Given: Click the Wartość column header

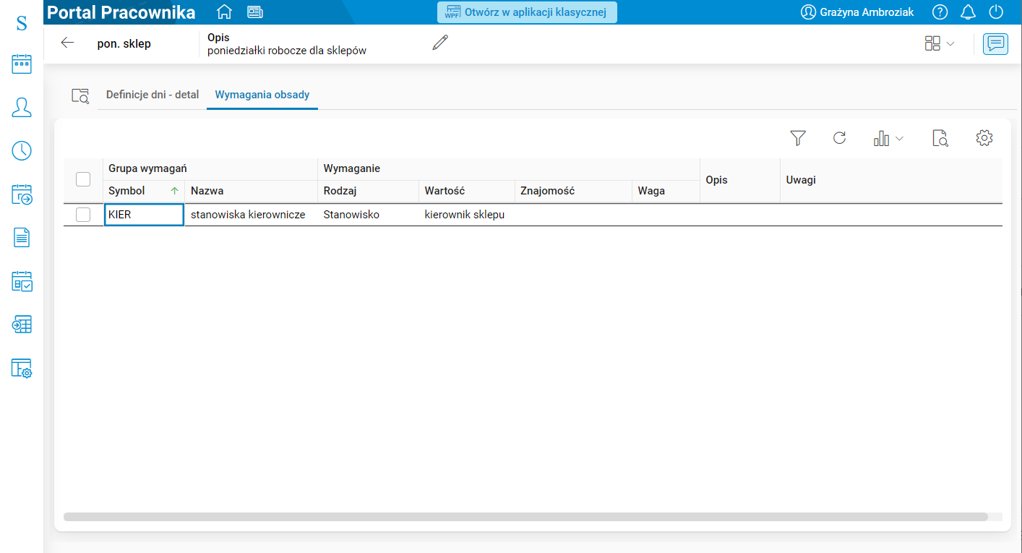Looking at the screenshot, I should click(466, 191).
